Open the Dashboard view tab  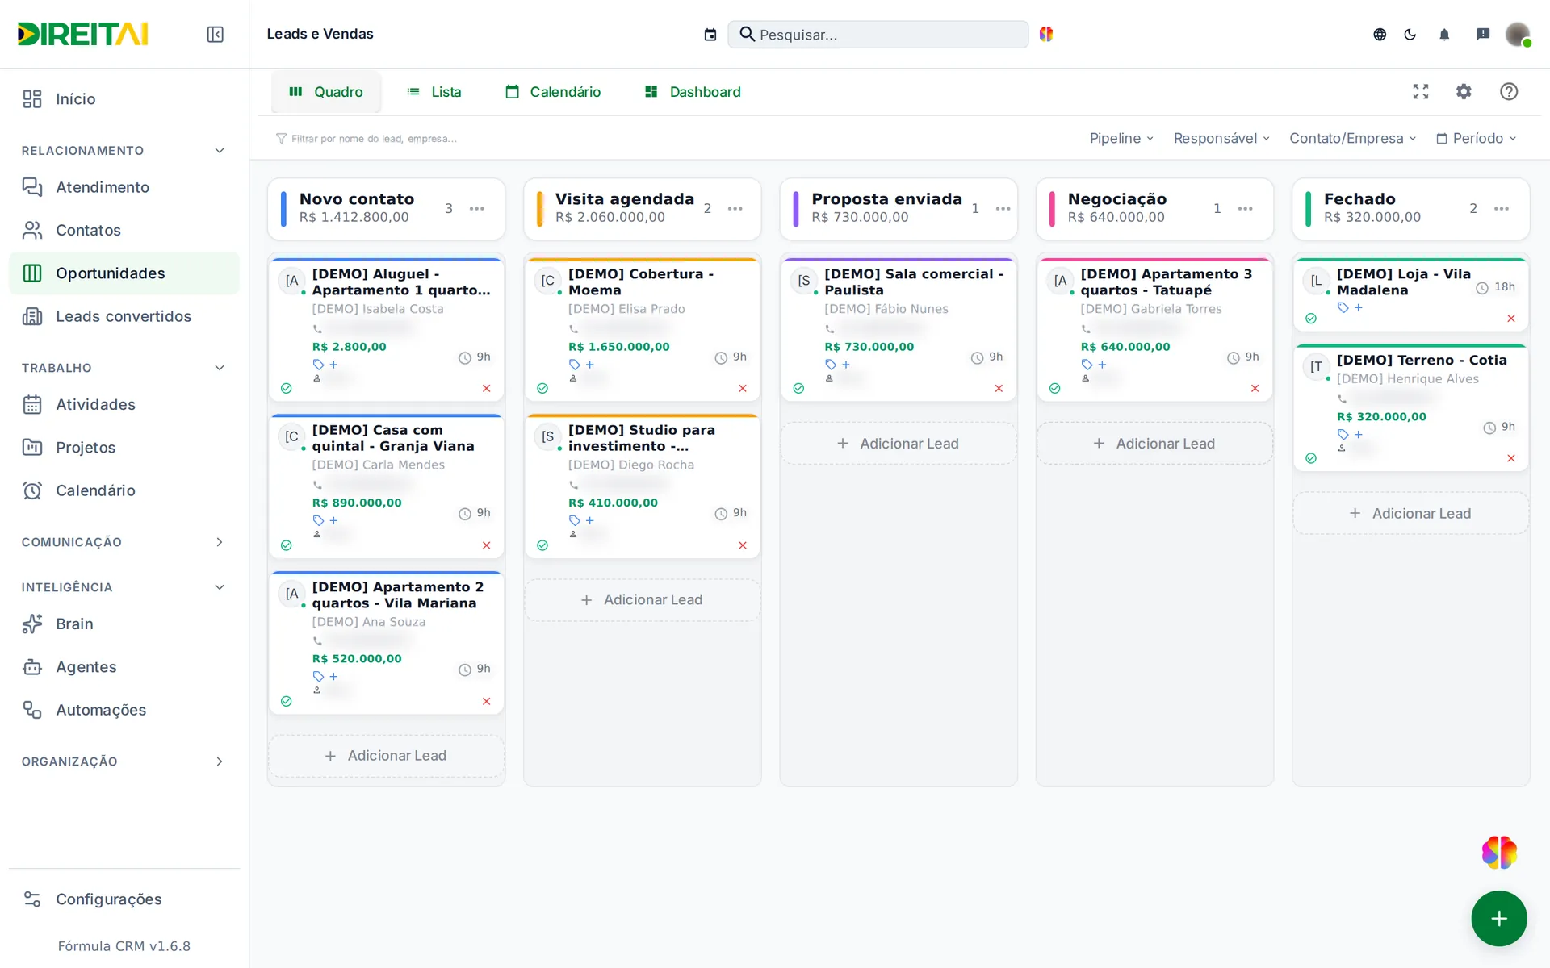point(693,92)
